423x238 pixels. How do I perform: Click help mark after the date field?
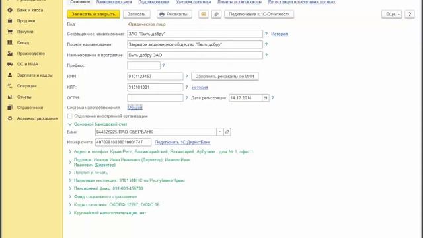272,98
